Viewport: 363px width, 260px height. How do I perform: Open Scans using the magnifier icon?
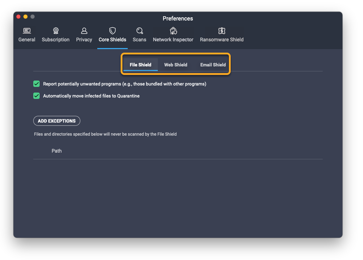(139, 31)
